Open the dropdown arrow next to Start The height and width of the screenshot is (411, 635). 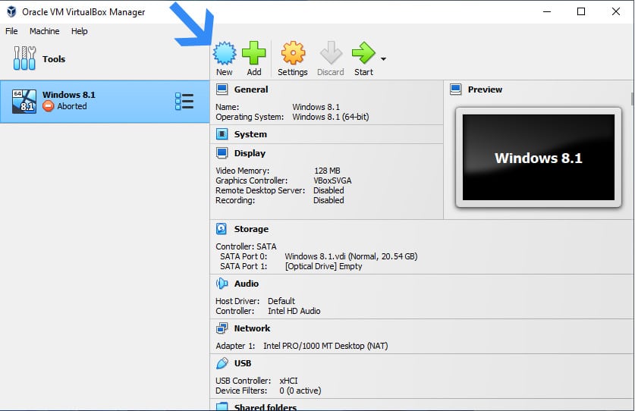click(x=383, y=59)
